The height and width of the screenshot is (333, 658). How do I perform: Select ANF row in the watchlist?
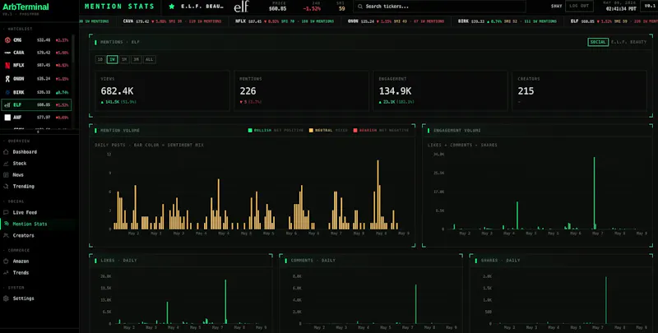pyautogui.click(x=36, y=118)
